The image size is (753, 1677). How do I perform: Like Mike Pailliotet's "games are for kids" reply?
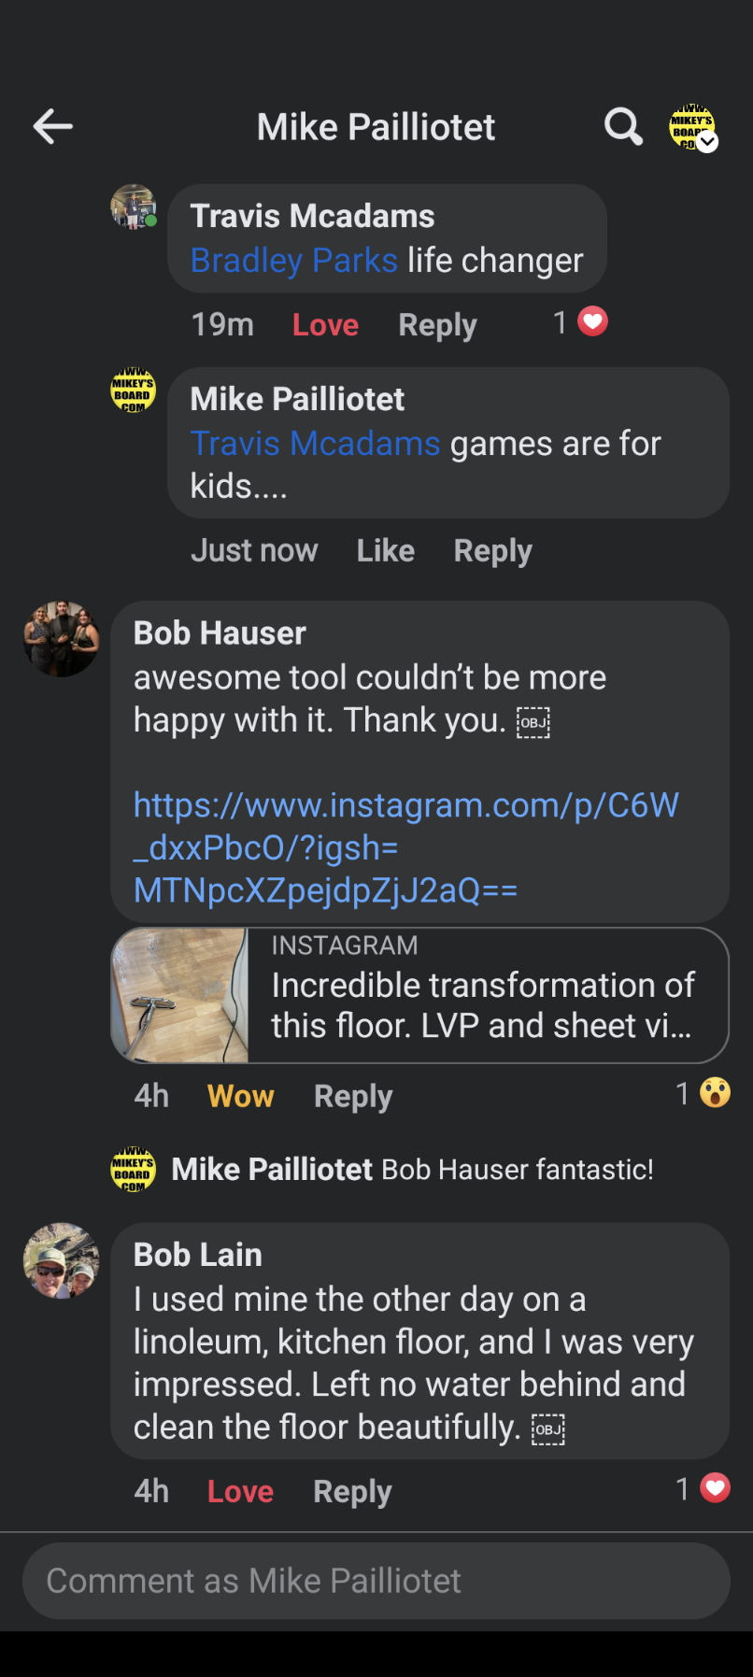tap(385, 551)
